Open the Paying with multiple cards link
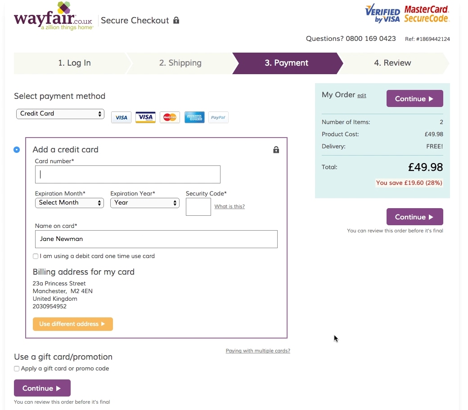Image resolution: width=468 pixels, height=410 pixels. [258, 351]
